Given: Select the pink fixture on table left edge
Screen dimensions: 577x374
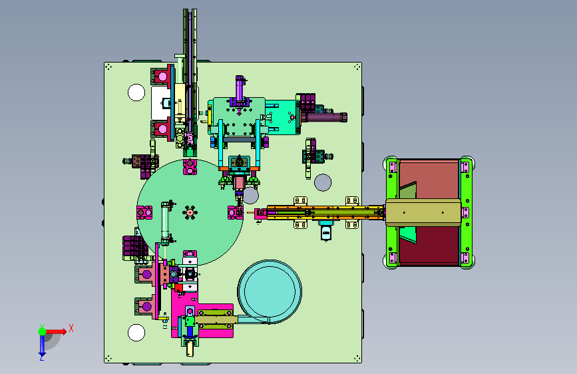Looking at the screenshot, I should tap(144, 212).
